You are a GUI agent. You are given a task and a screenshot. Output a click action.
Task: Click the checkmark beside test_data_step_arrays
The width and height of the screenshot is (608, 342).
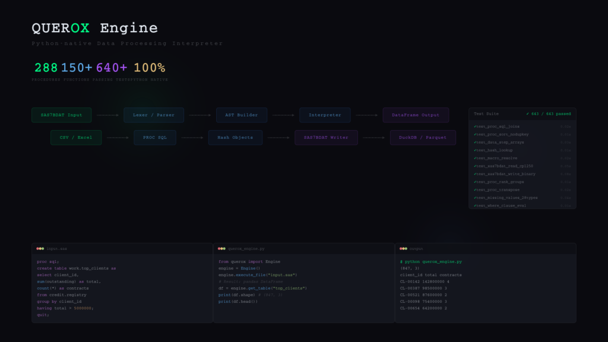pyautogui.click(x=475, y=142)
